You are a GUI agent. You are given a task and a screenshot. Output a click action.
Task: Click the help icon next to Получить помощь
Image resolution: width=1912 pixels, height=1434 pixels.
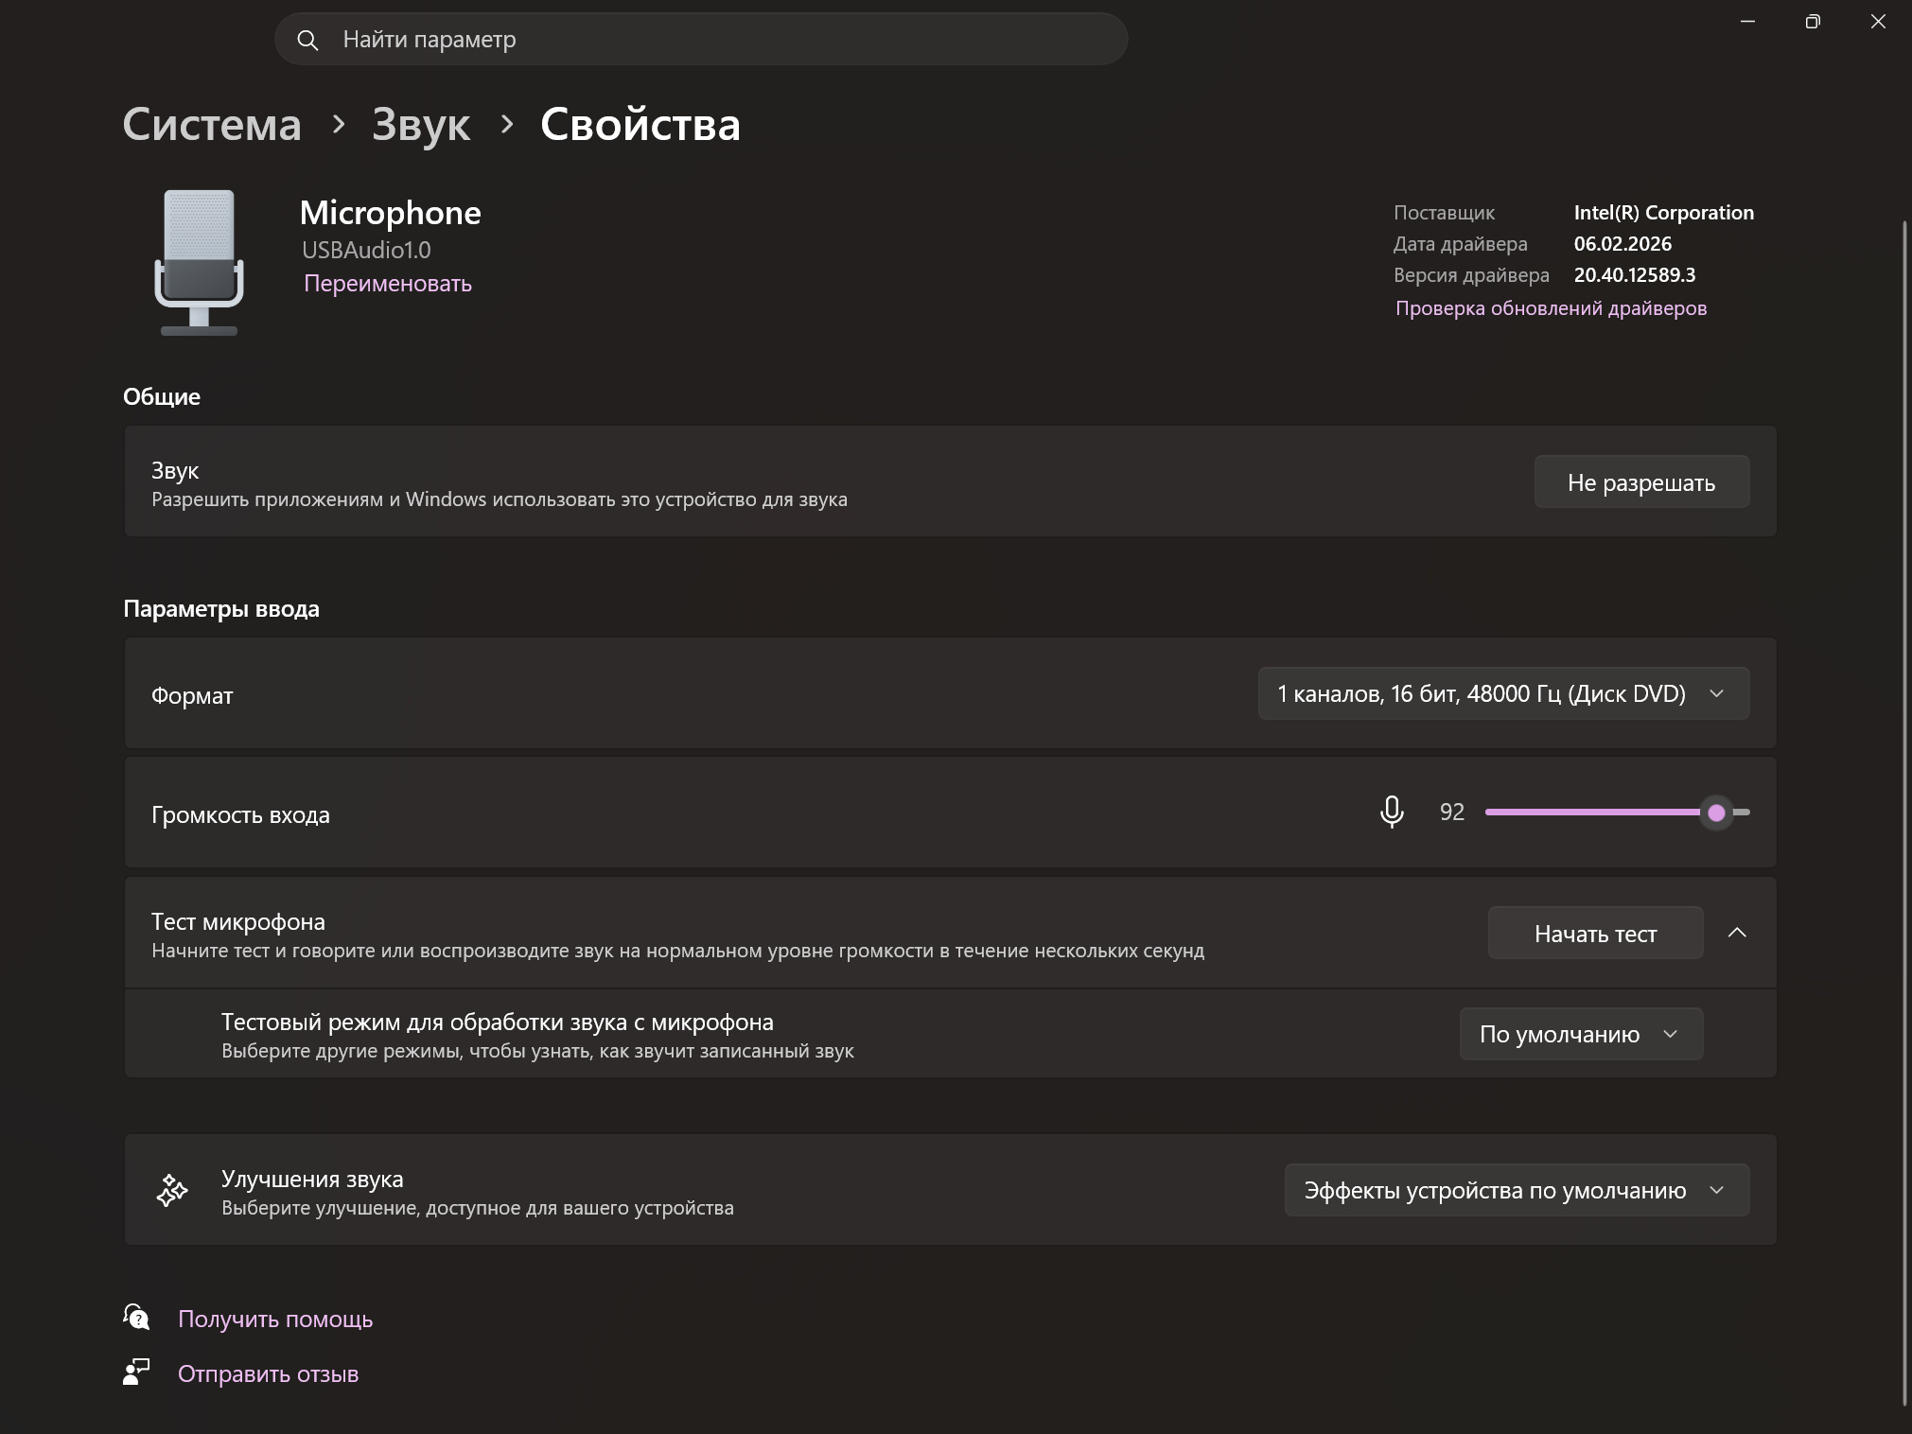coord(136,1317)
